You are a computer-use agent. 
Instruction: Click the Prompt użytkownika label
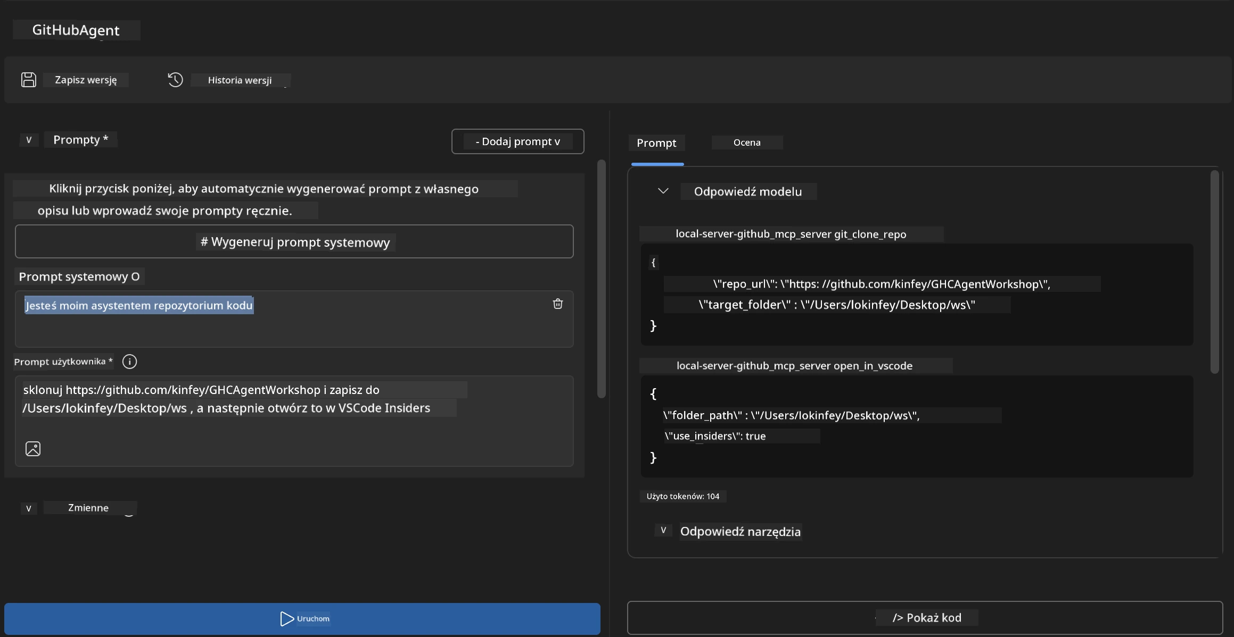point(63,362)
